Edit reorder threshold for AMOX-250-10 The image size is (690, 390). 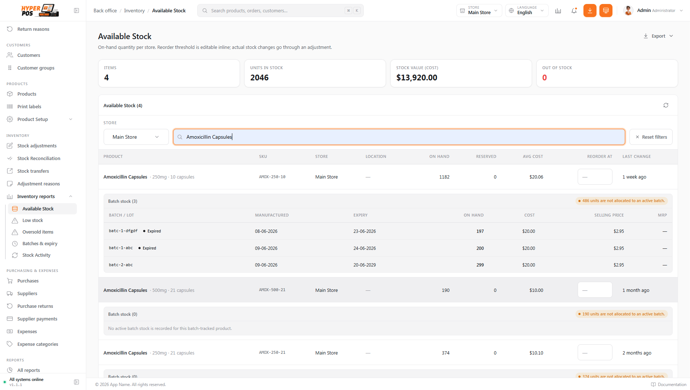point(595,177)
